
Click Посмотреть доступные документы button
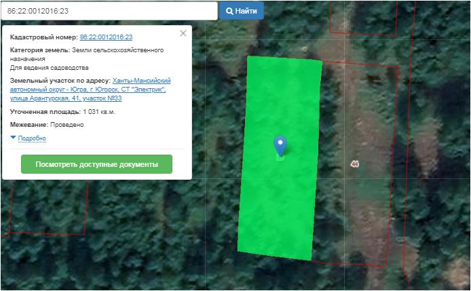(97, 164)
